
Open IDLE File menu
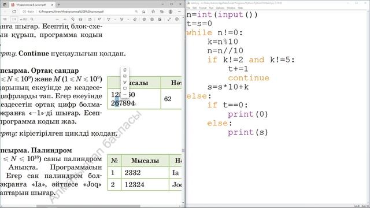[x=188, y=8]
